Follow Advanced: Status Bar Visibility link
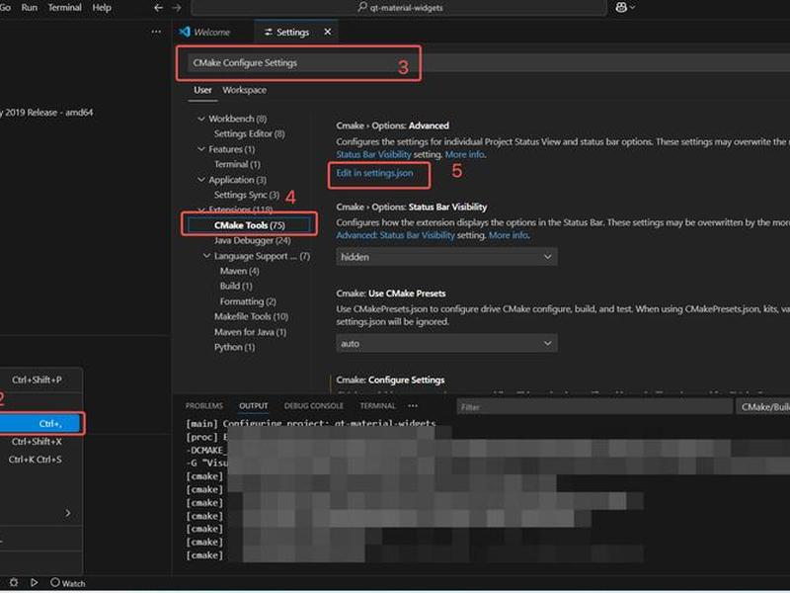 point(395,235)
